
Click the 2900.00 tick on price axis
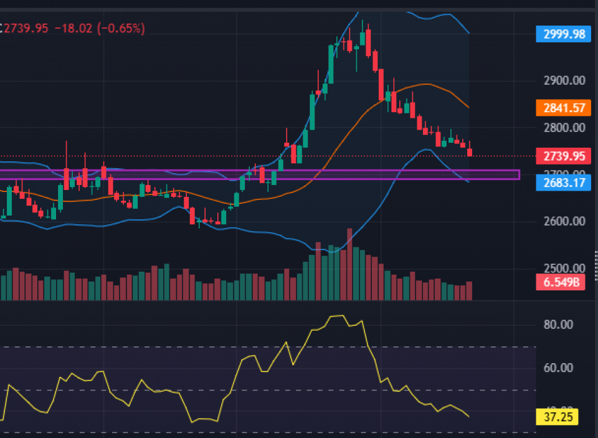(x=563, y=80)
